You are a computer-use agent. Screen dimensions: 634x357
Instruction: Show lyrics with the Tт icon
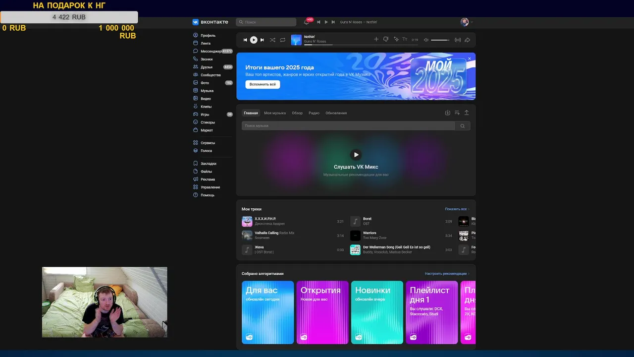coord(405,40)
